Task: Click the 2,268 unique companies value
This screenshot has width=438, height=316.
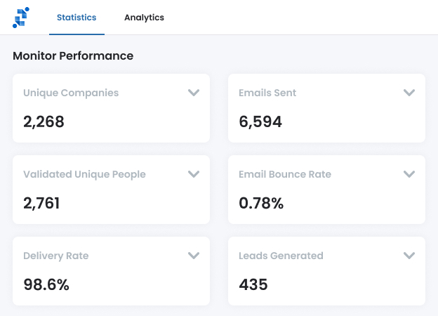Action: coord(44,122)
